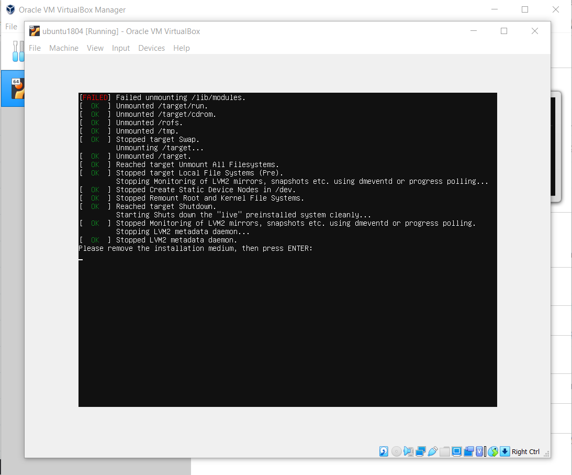Open the VM window File menu
The height and width of the screenshot is (475, 572).
35,48
